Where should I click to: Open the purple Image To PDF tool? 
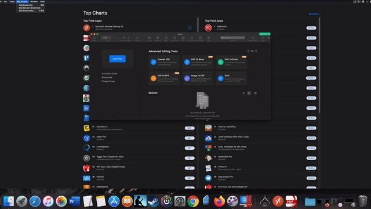198,78
